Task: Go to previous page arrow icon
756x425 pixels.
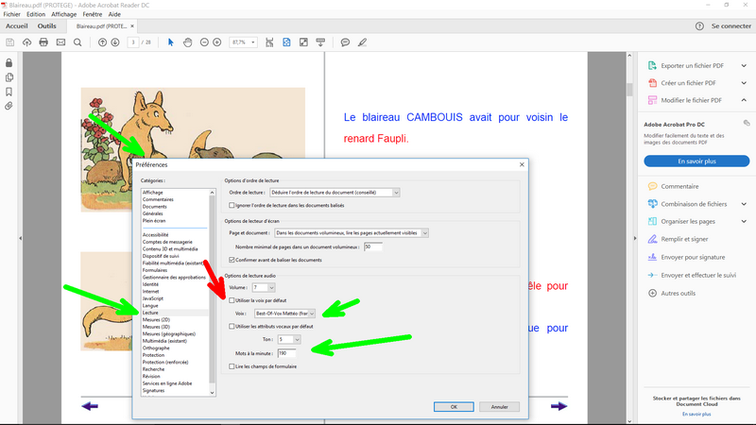Action: click(102, 42)
